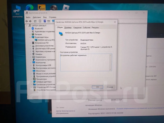Viewport: 164px width, 123px height.
Task: Click the Back arrow in Device Manager toolbar
Action: point(27,21)
